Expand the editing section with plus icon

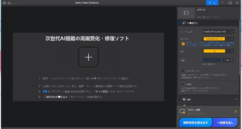(236, 99)
